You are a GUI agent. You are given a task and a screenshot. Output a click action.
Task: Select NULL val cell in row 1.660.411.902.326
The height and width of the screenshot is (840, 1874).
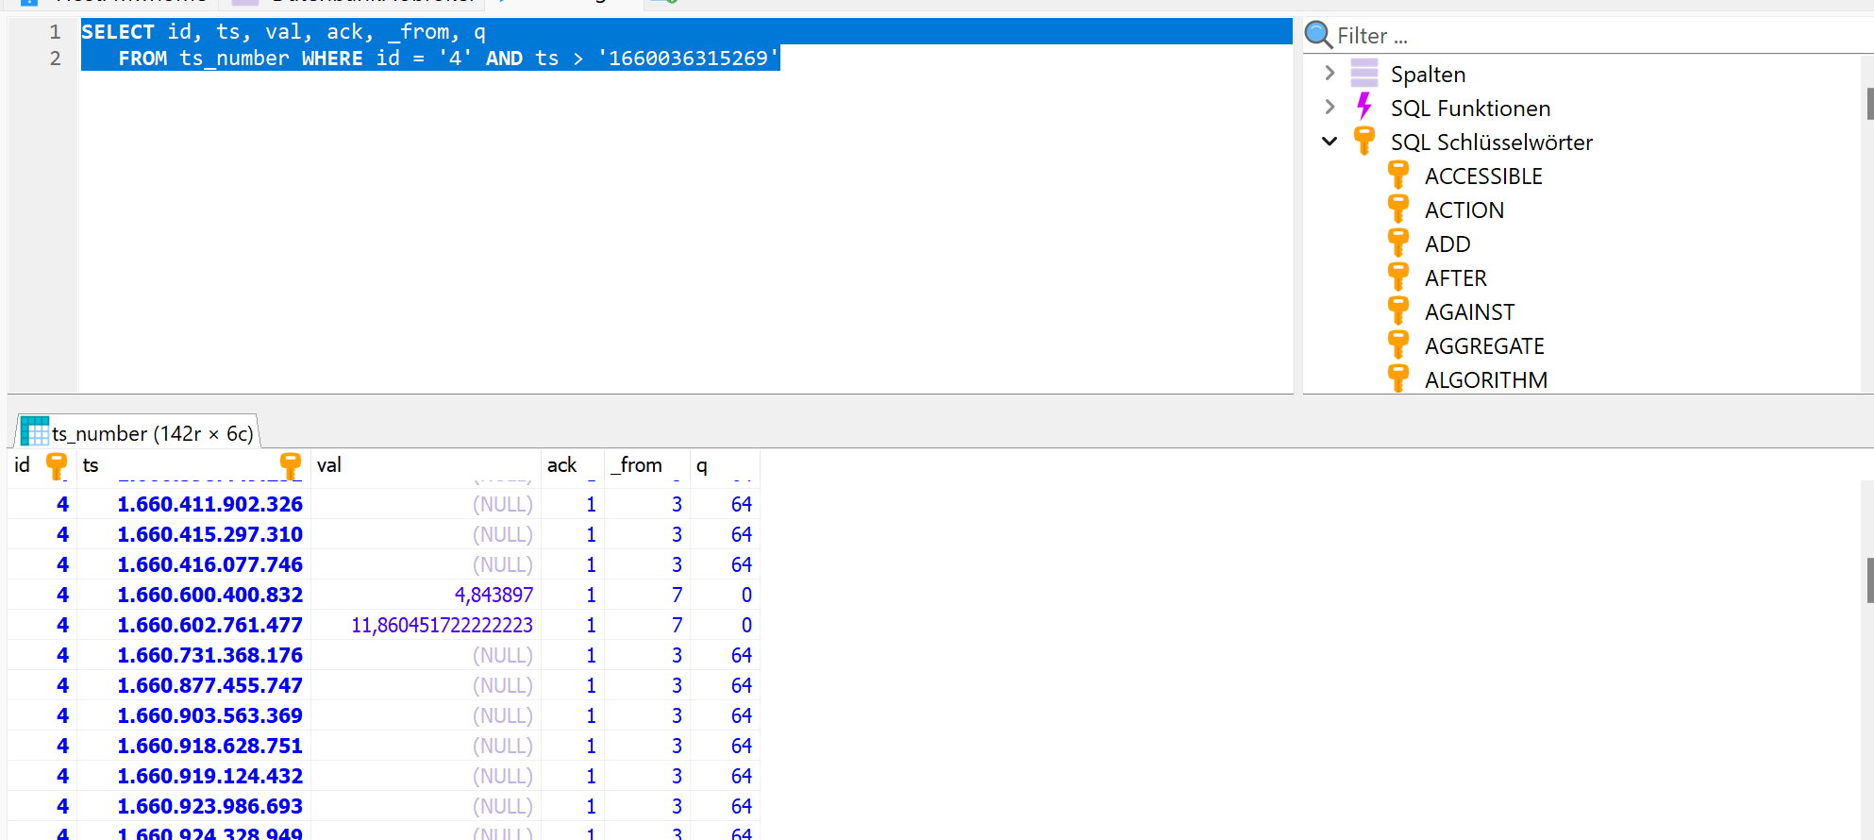[426, 504]
